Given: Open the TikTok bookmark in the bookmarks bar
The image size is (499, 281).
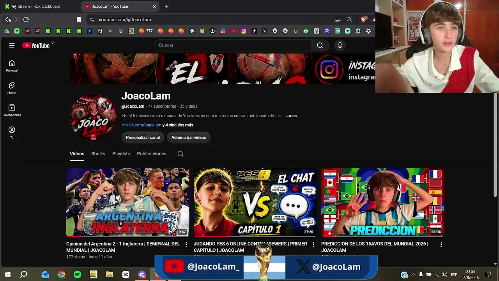Looking at the screenshot, I should tap(254, 31).
